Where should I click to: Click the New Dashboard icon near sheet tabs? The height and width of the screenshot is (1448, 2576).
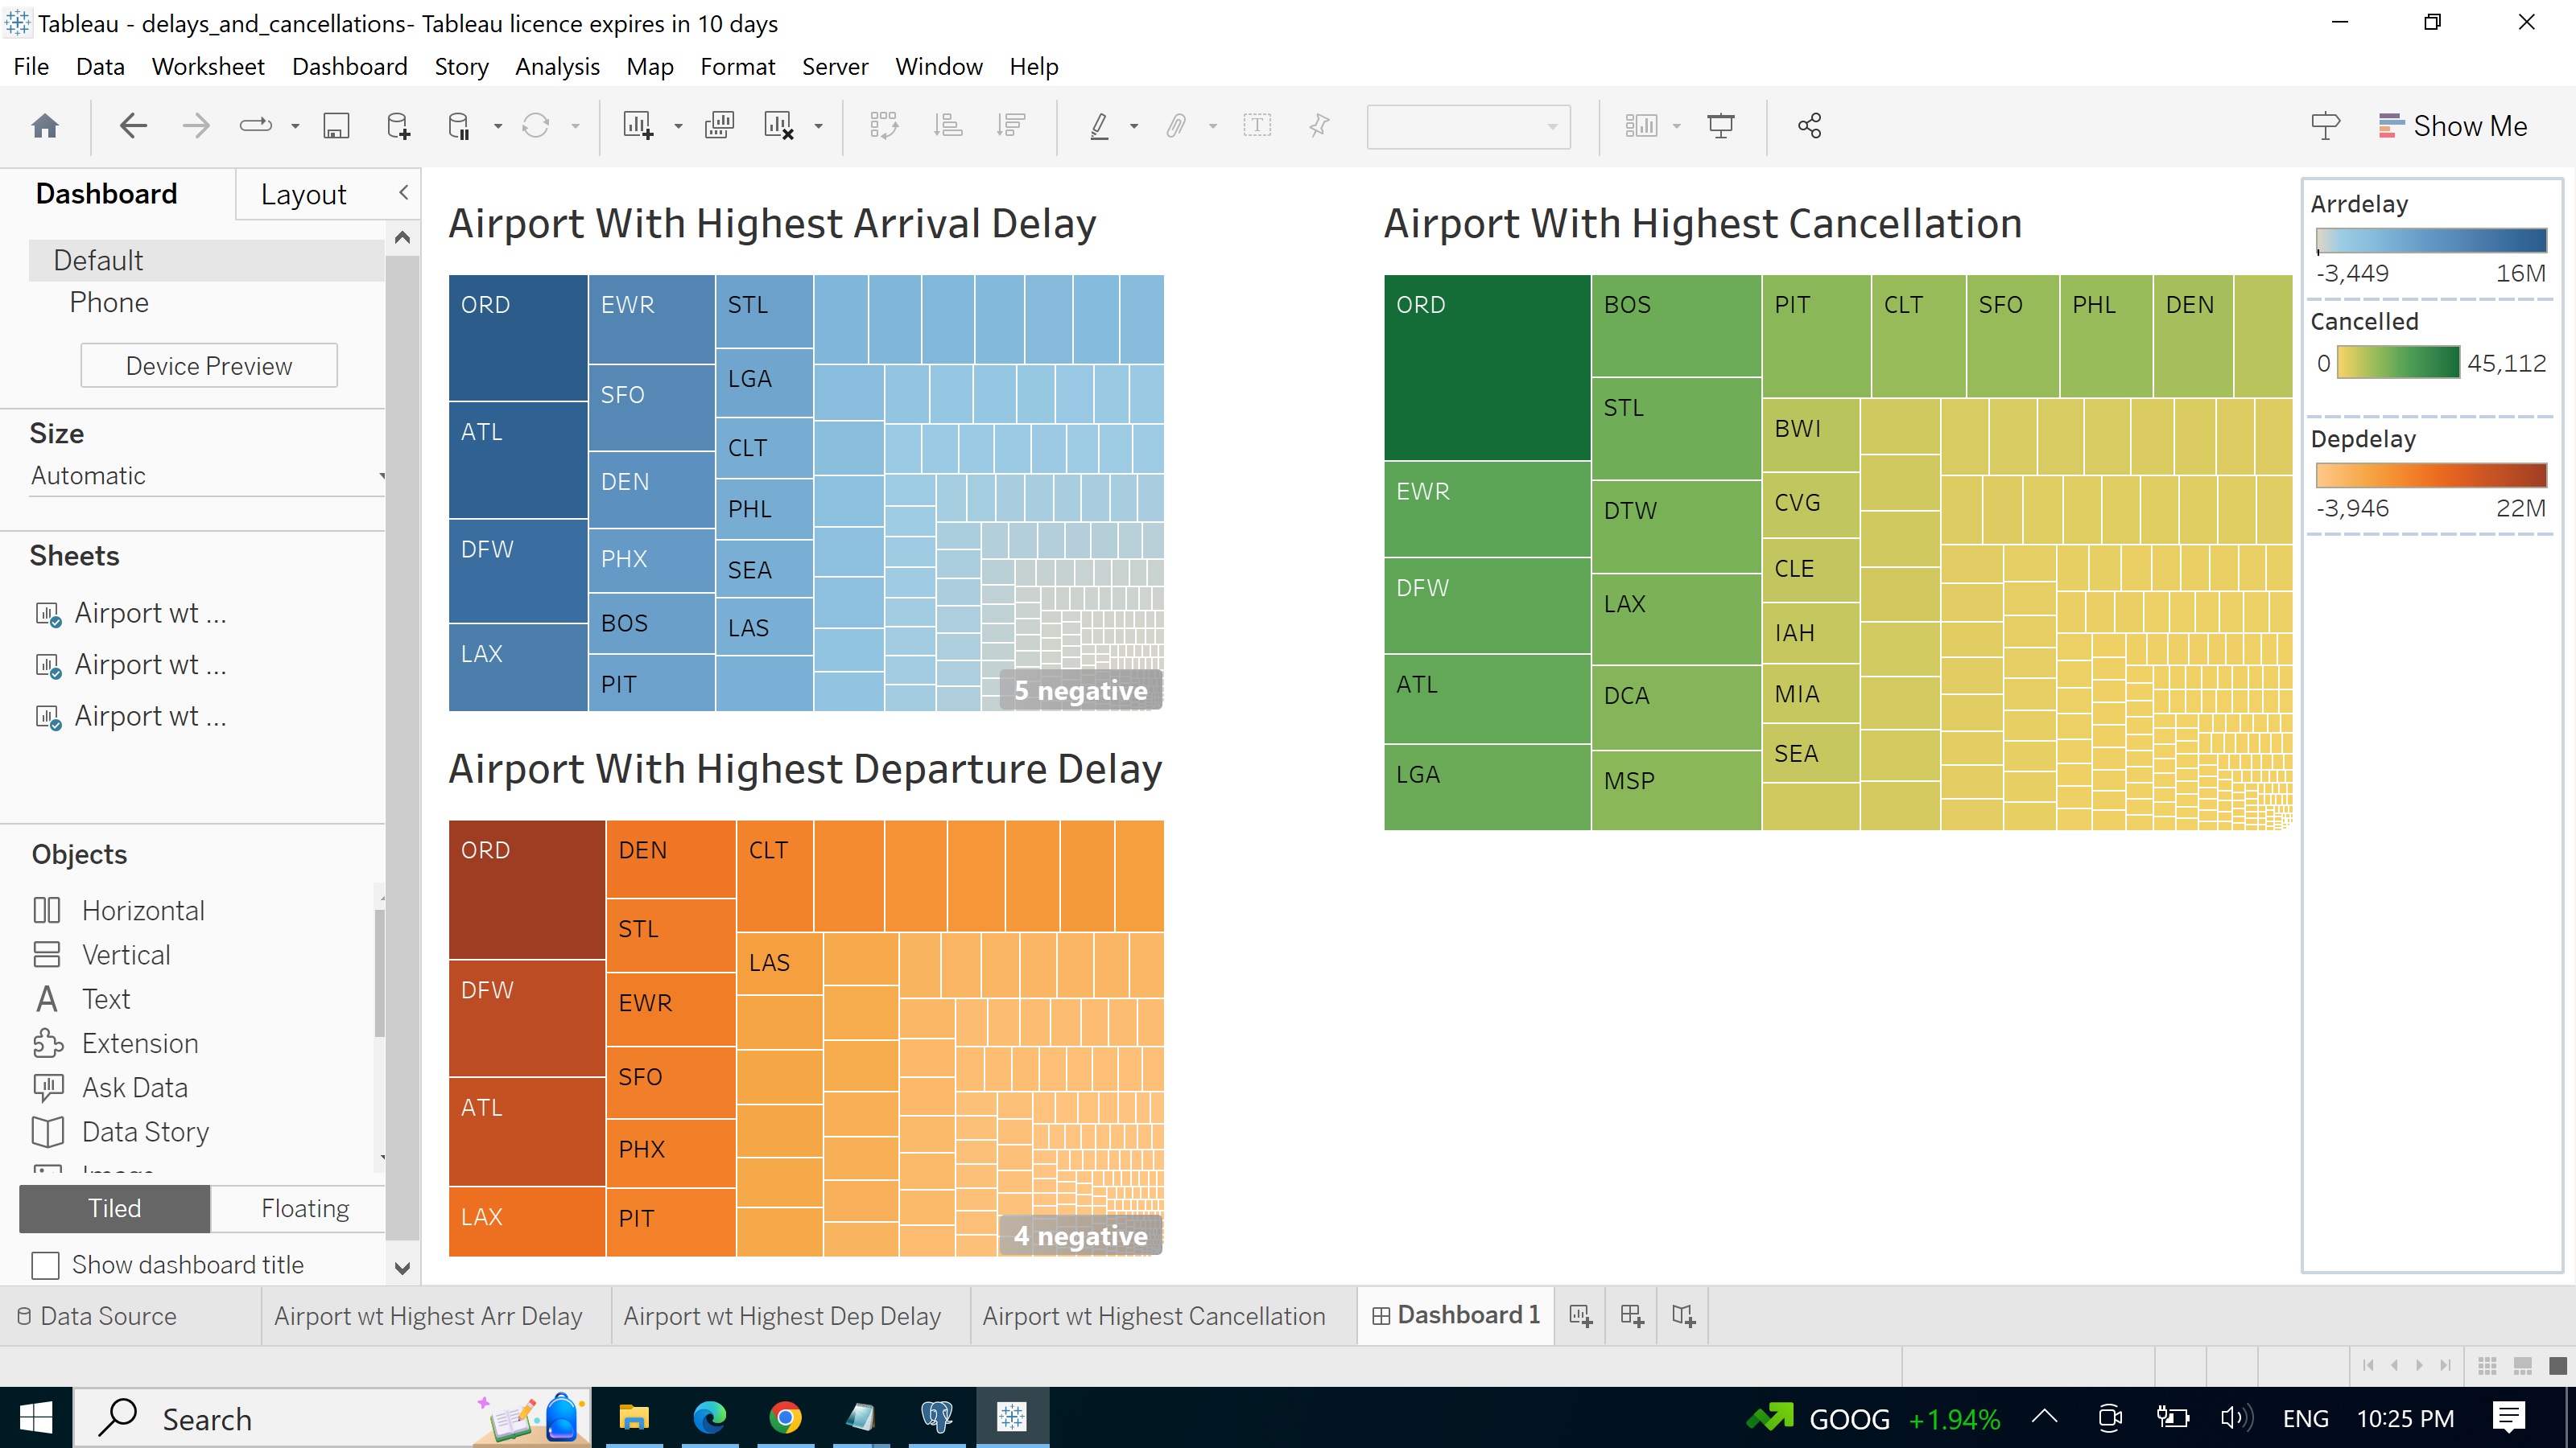coord(1631,1315)
